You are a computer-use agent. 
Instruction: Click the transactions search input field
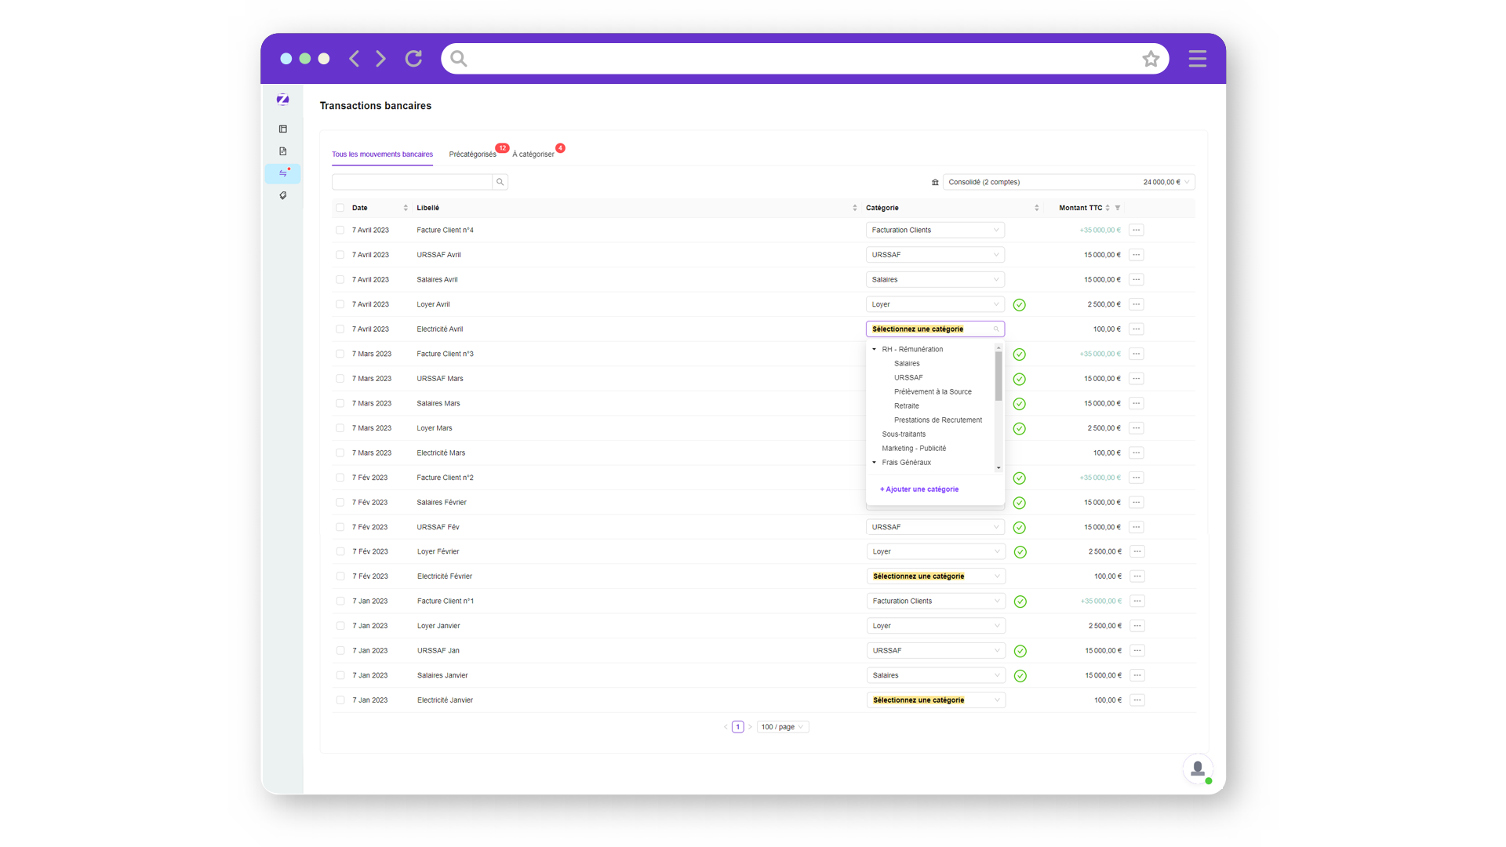click(413, 181)
